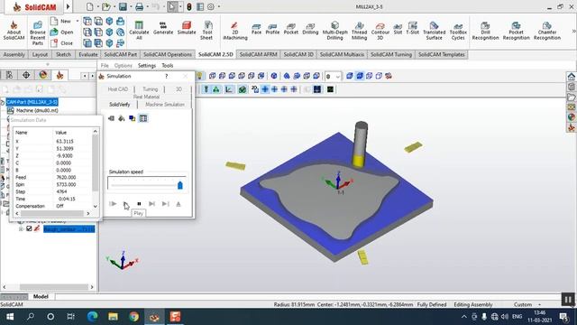This screenshot has height=325, width=577.
Task: Open SolidCAM Operations tab
Action: tap(168, 54)
